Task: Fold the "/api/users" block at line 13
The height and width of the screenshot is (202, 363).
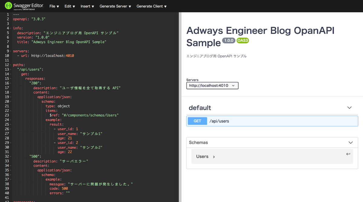Action: pos(11,70)
